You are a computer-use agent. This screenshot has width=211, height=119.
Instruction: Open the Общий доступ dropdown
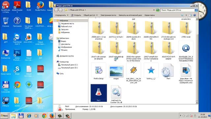pyautogui.click(x=90, y=15)
